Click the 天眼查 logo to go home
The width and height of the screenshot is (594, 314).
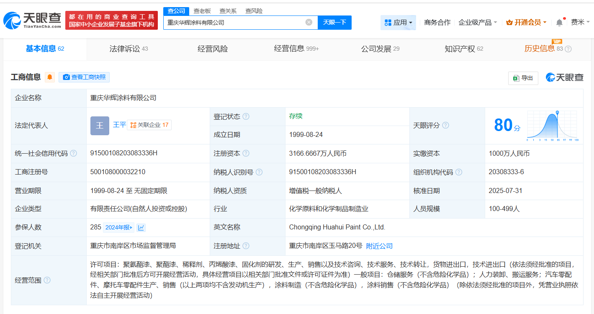[33, 20]
